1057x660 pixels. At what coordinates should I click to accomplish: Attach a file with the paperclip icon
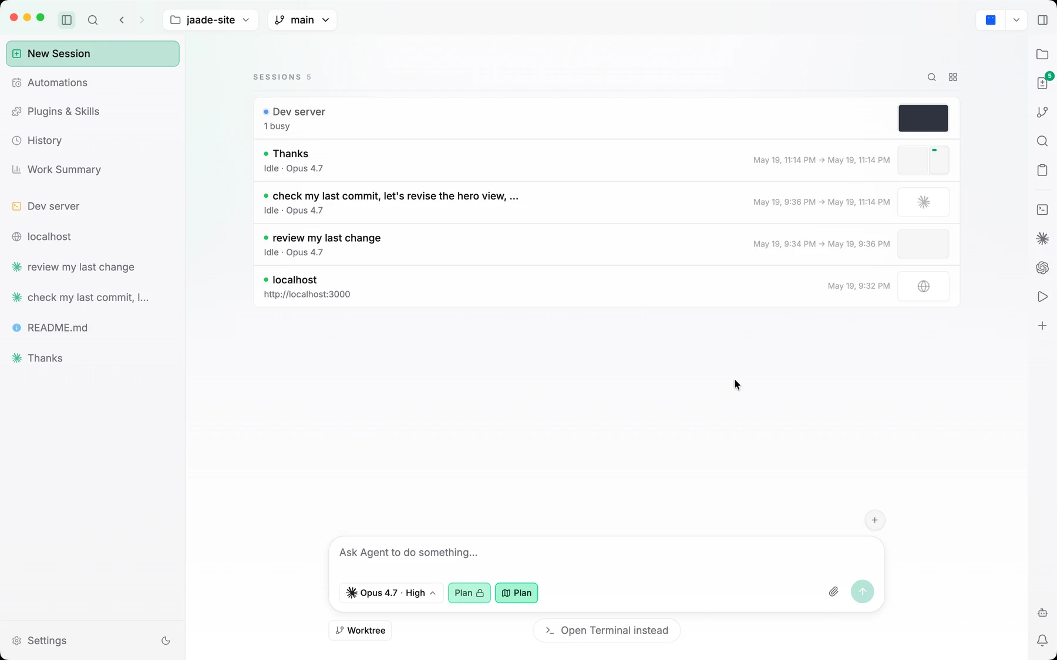pos(833,591)
